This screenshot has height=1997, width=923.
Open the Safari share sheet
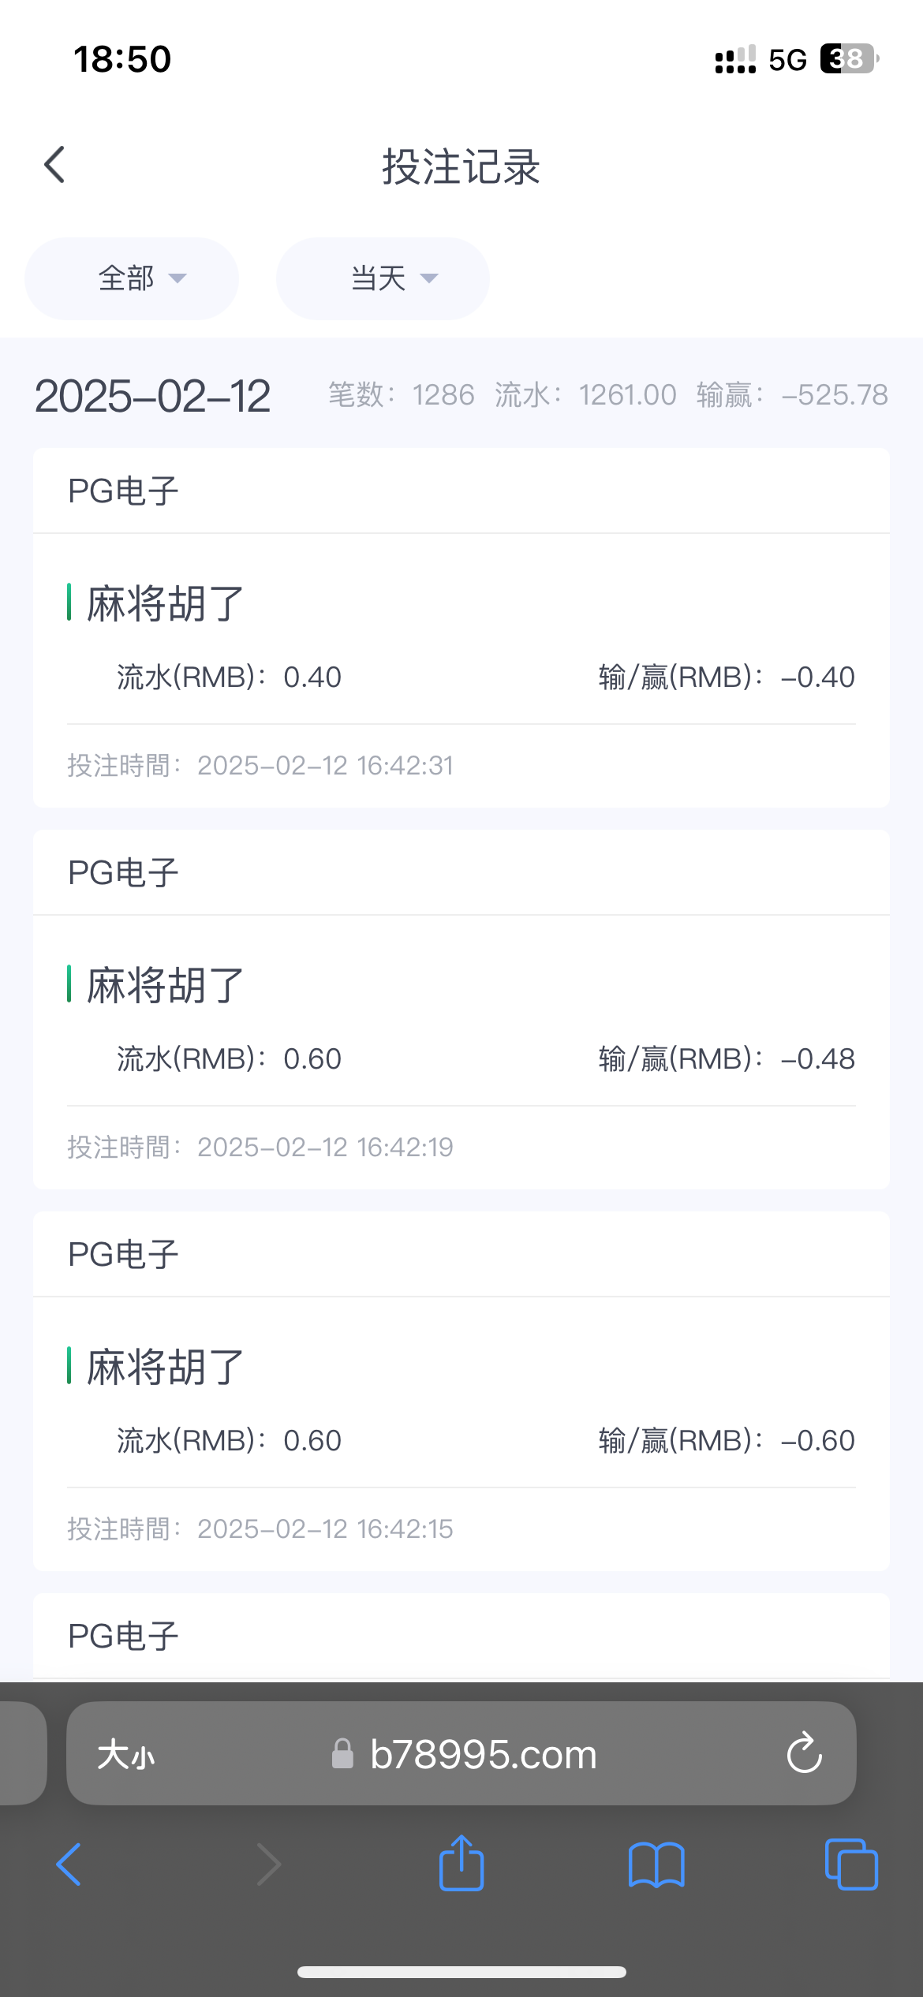pyautogui.click(x=461, y=1863)
